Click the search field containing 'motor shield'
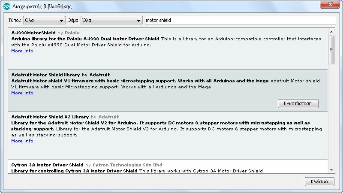The height and width of the screenshot is (193, 343). [x=241, y=20]
